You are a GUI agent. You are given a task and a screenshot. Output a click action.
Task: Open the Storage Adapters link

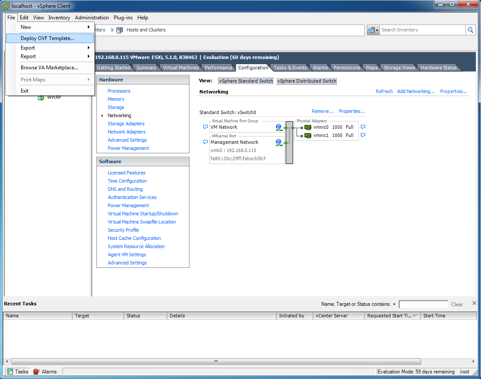(x=126, y=124)
